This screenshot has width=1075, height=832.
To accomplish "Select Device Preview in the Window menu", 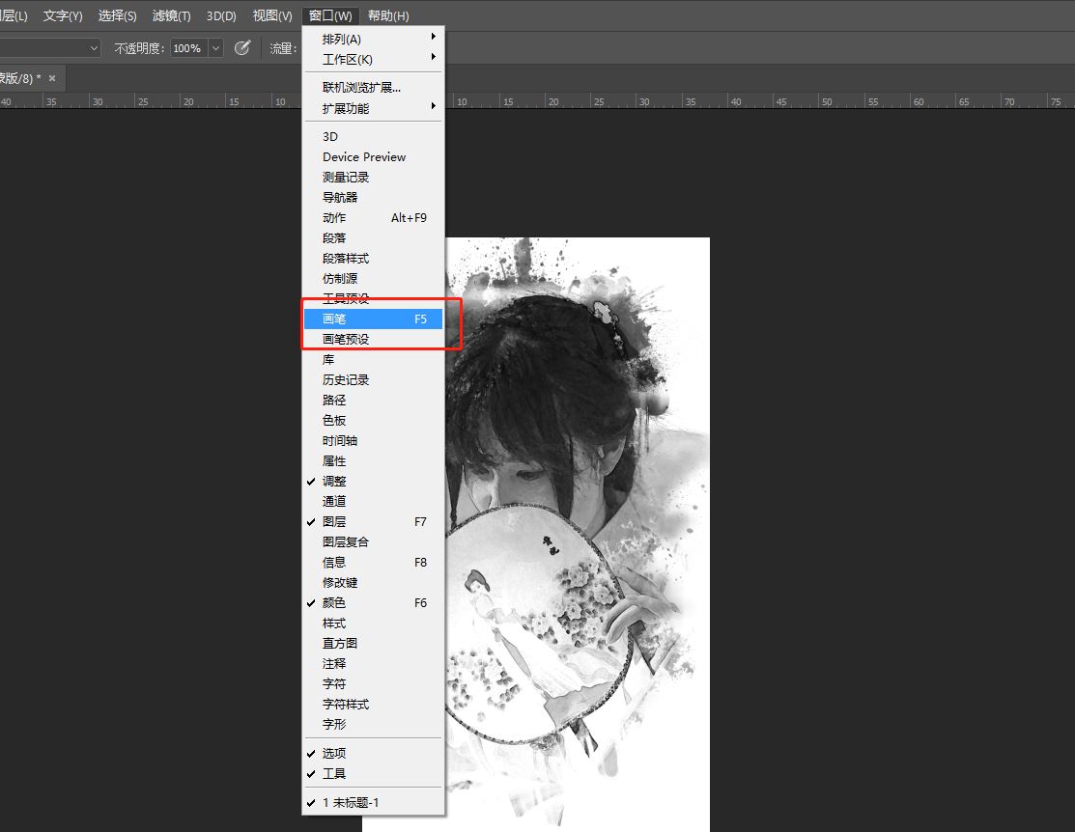I will [373, 157].
